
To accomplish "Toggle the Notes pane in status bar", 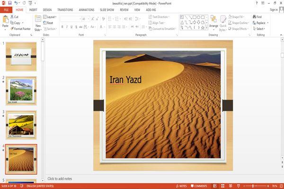I will (181, 186).
